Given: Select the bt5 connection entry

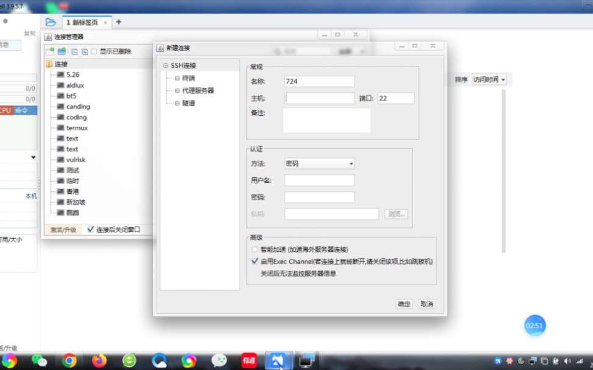Looking at the screenshot, I should point(70,96).
